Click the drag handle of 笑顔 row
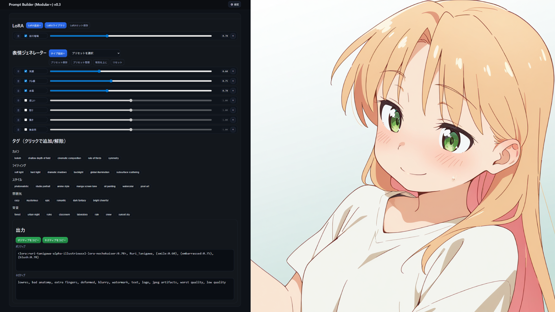 click(18, 71)
